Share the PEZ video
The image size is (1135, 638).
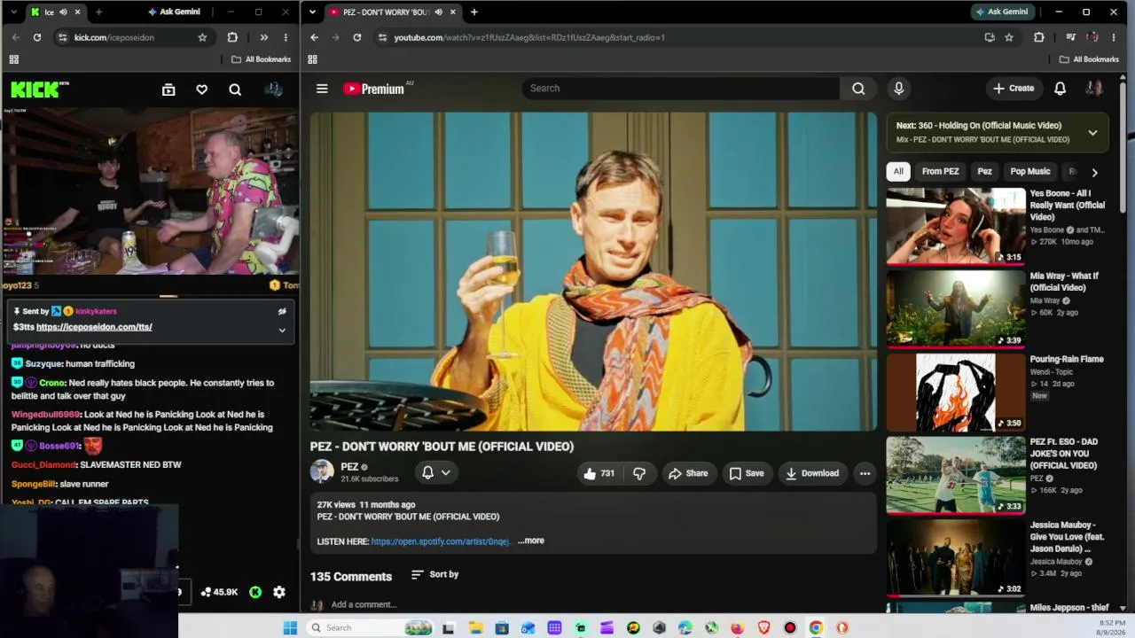pyautogui.click(x=688, y=473)
